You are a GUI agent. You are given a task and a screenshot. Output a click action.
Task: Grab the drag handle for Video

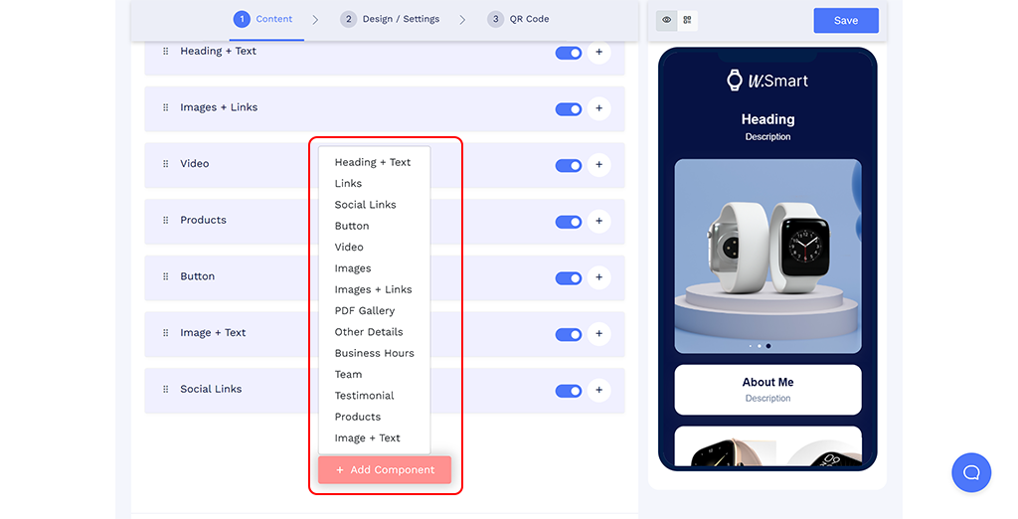(166, 164)
